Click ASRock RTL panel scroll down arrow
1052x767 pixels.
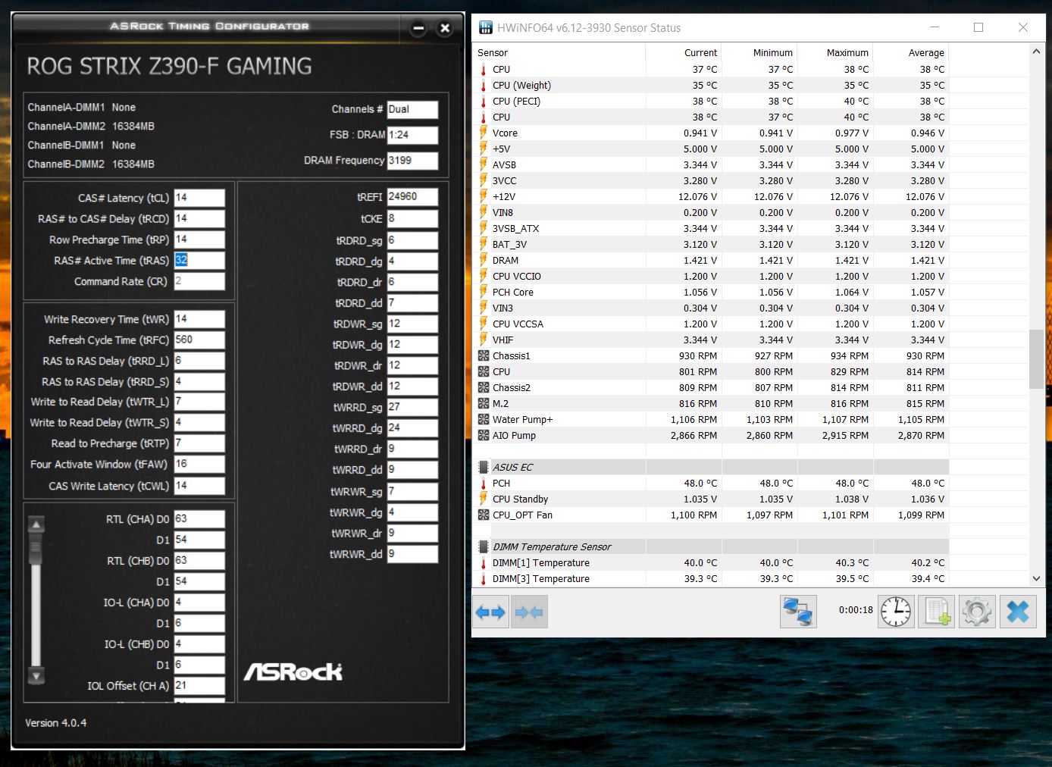pyautogui.click(x=36, y=675)
